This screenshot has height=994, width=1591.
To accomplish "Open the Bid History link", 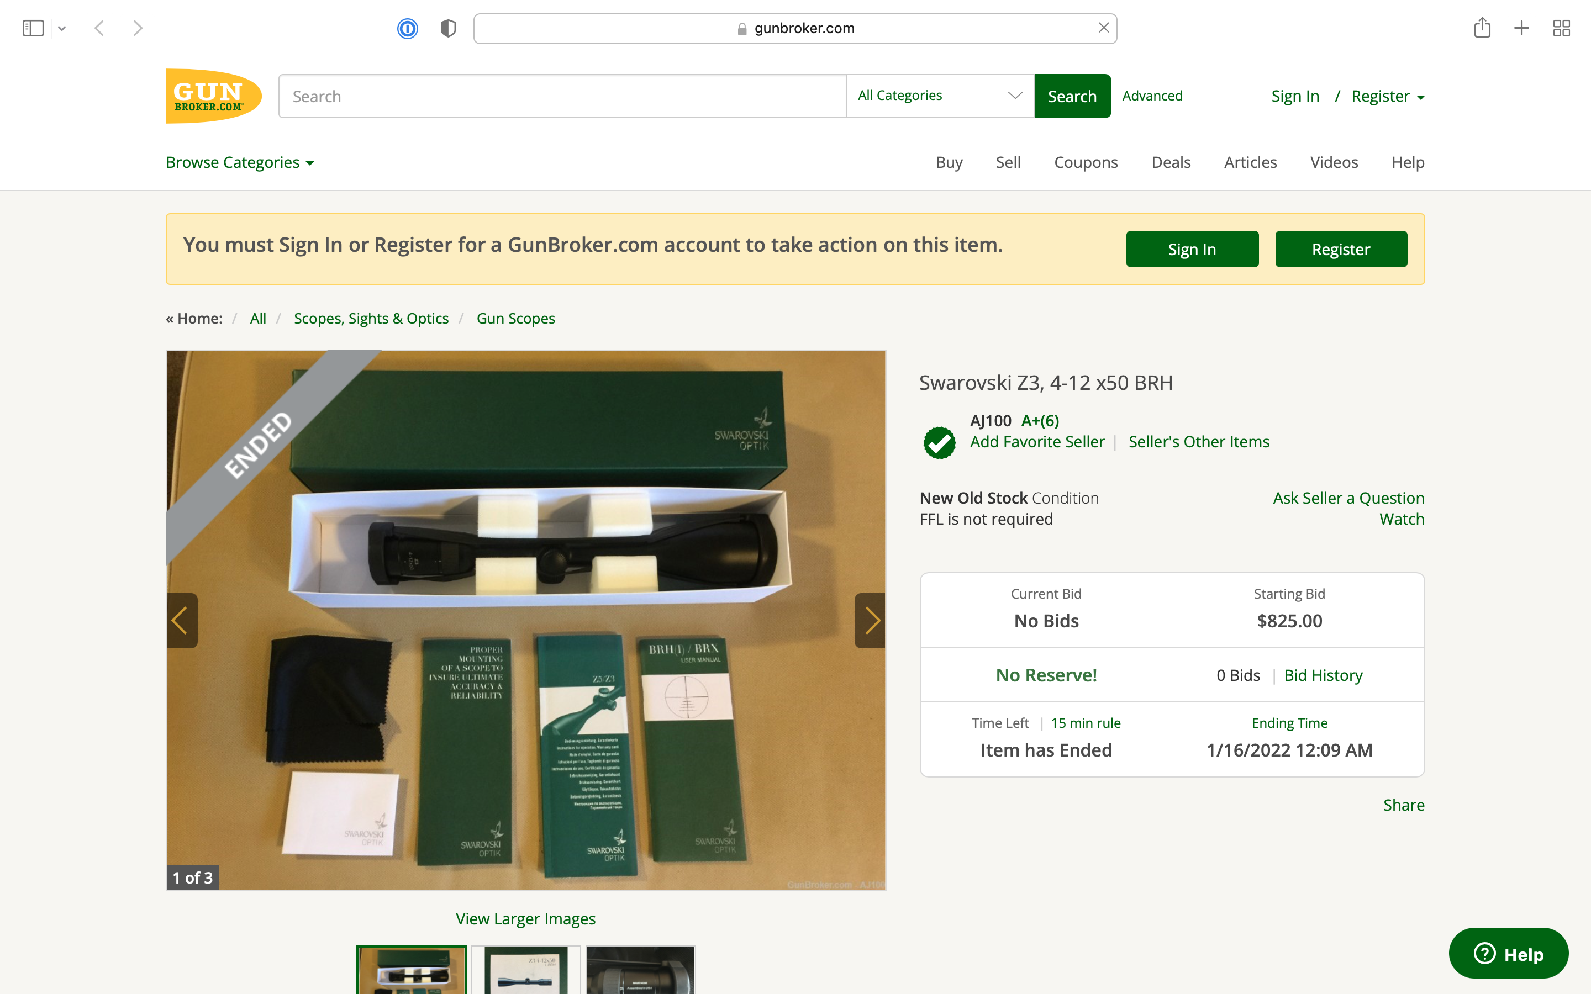I will coord(1323,675).
